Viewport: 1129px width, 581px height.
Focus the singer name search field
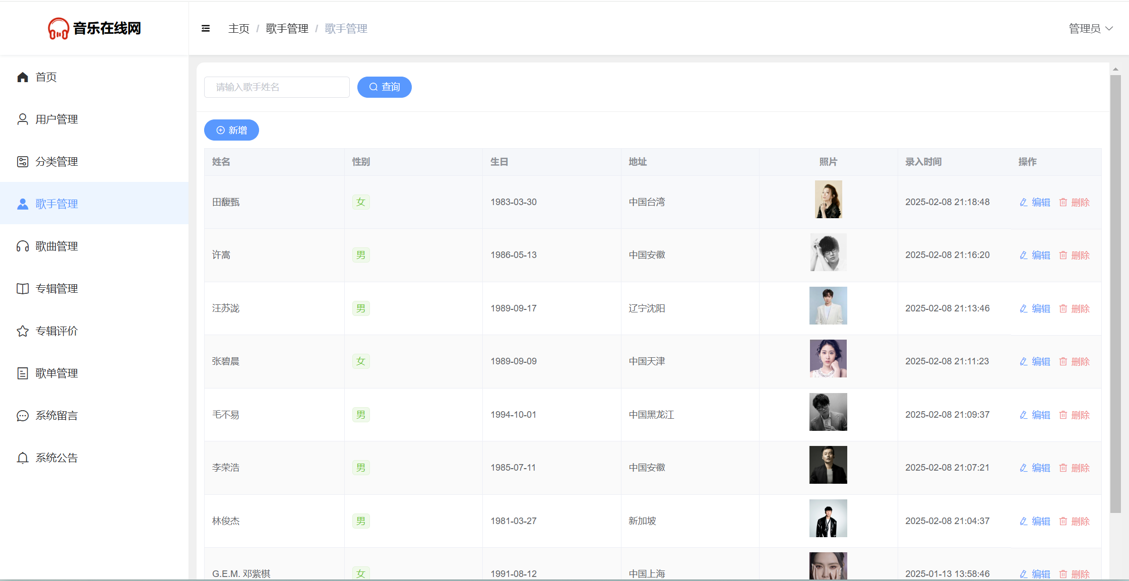(x=277, y=87)
